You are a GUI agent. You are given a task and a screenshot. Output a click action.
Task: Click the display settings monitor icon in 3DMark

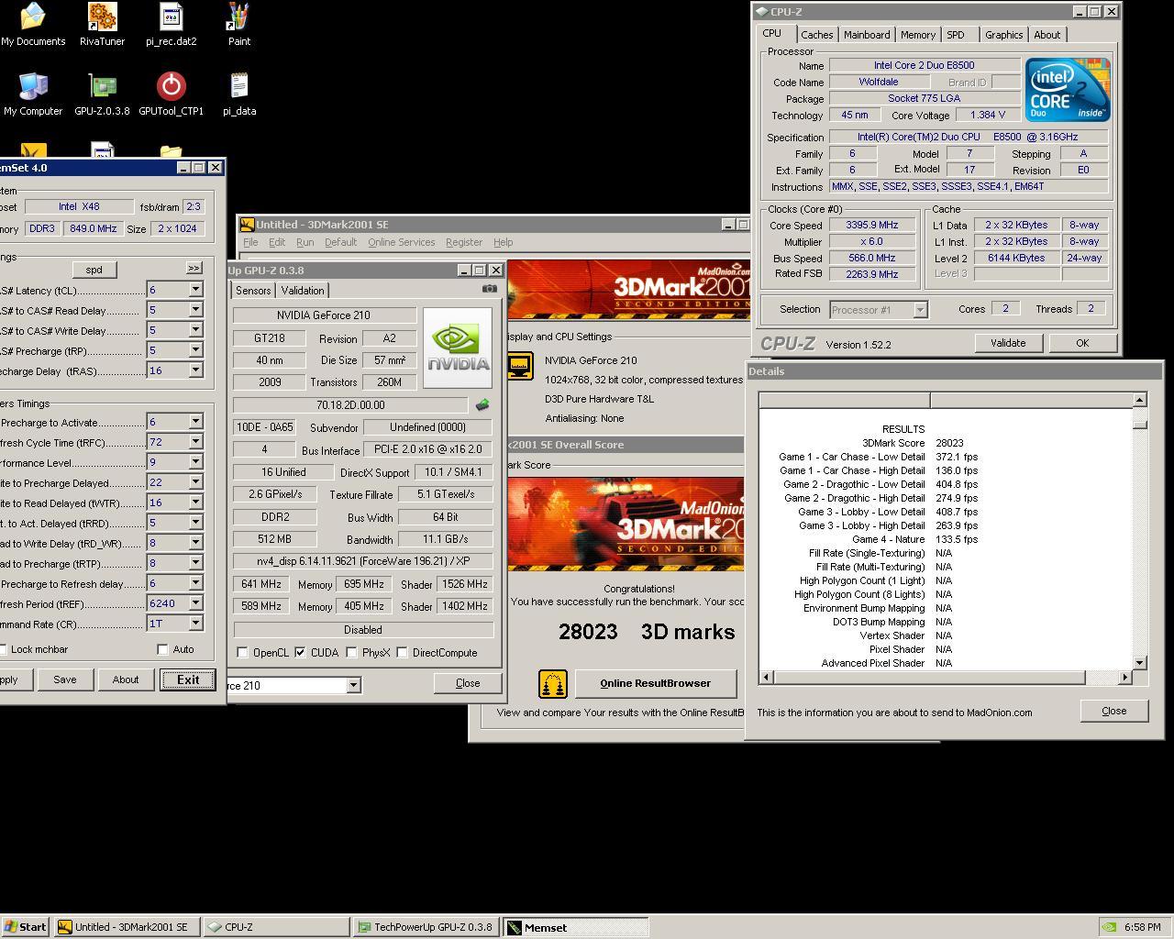pyautogui.click(x=519, y=366)
